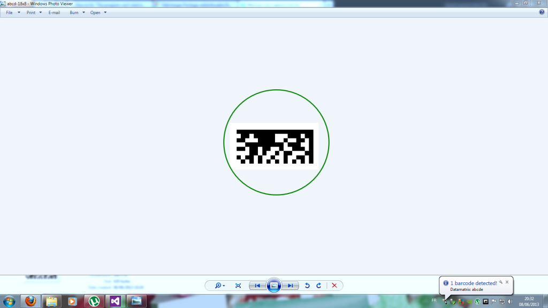The image size is (548, 308).
Task: Fit the image to the window
Action: [x=238, y=286]
